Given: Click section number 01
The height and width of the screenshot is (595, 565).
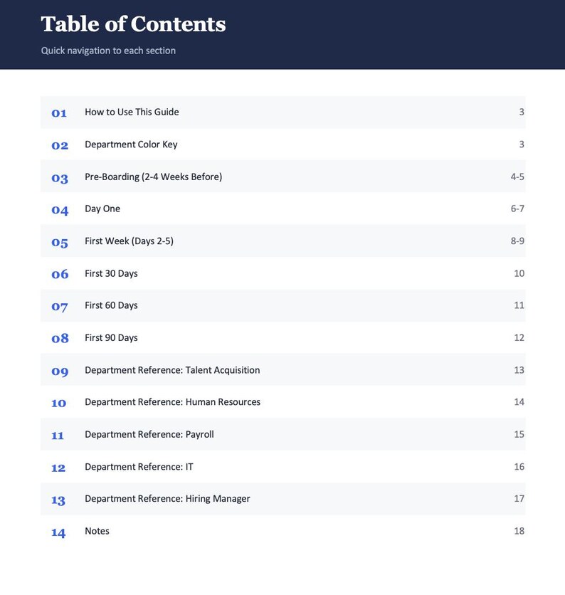Looking at the screenshot, I should pos(59,113).
